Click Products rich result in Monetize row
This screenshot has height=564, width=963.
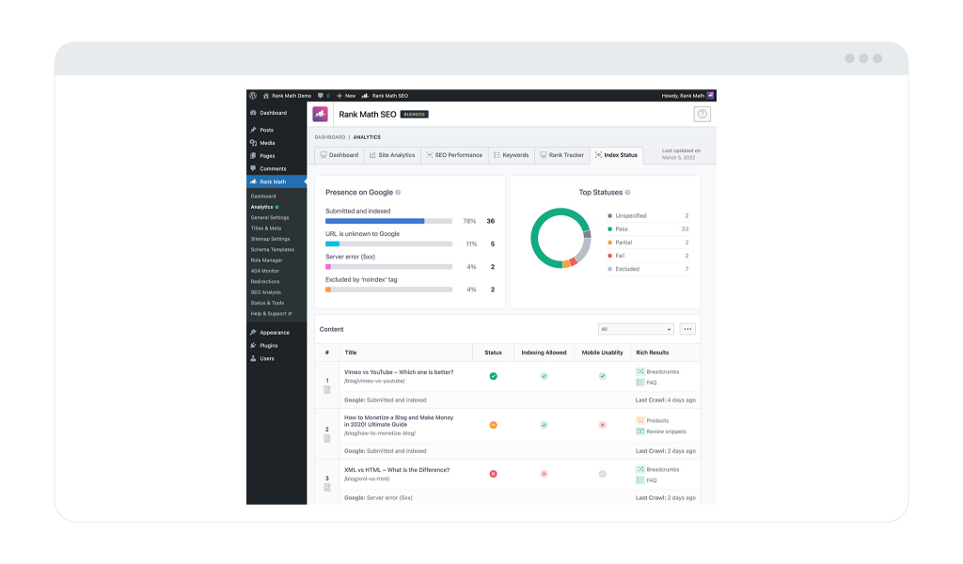653,421
